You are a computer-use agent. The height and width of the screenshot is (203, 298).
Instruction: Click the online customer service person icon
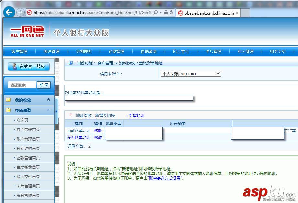14,66
